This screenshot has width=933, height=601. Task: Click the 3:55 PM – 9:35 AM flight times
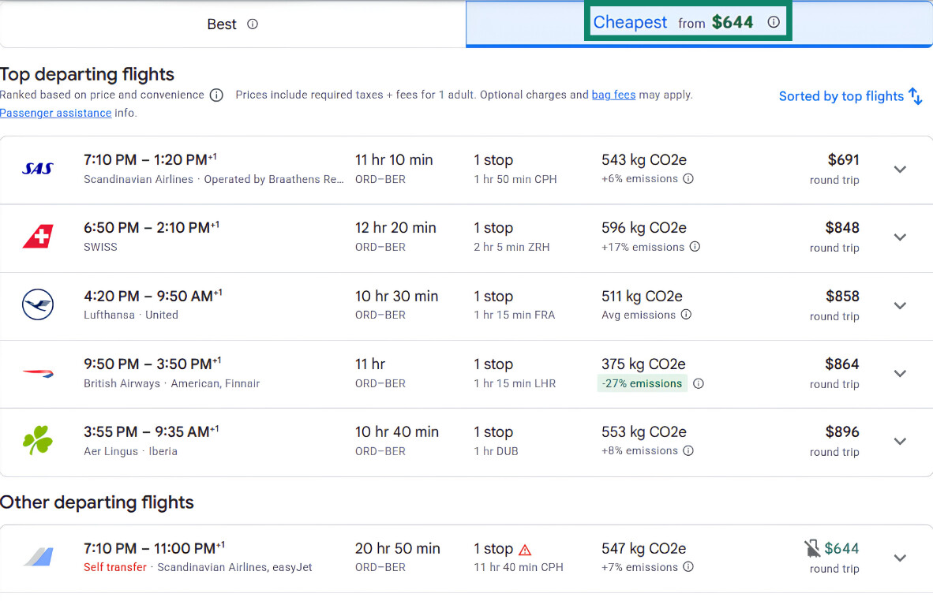tap(151, 431)
